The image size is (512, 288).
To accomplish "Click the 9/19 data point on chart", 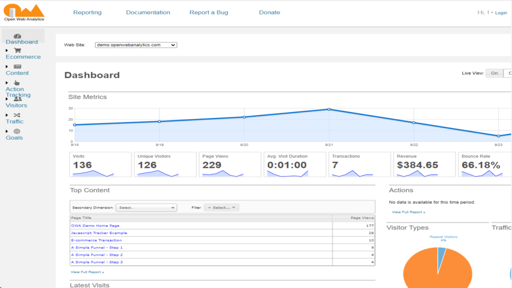I will click(x=159, y=121).
